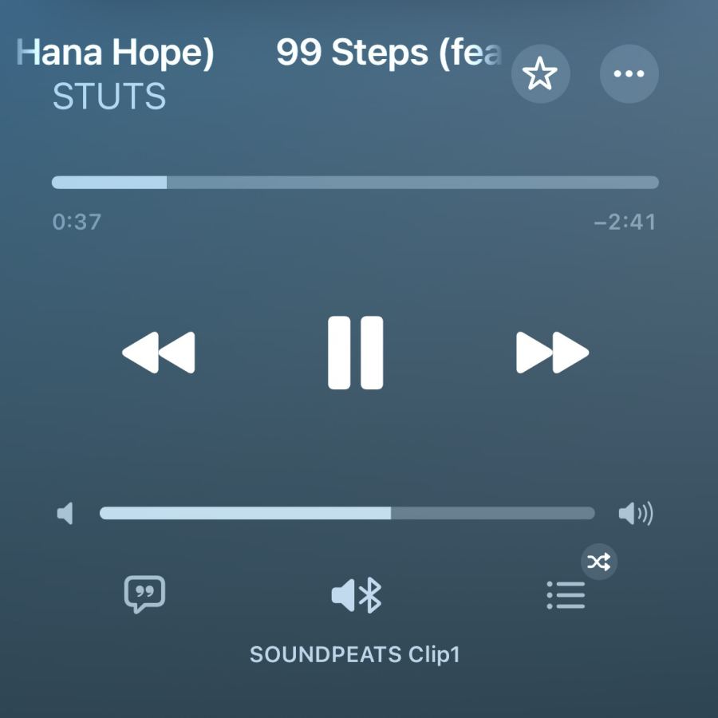Pause the current song
The width and height of the screenshot is (718, 718).
(x=355, y=353)
